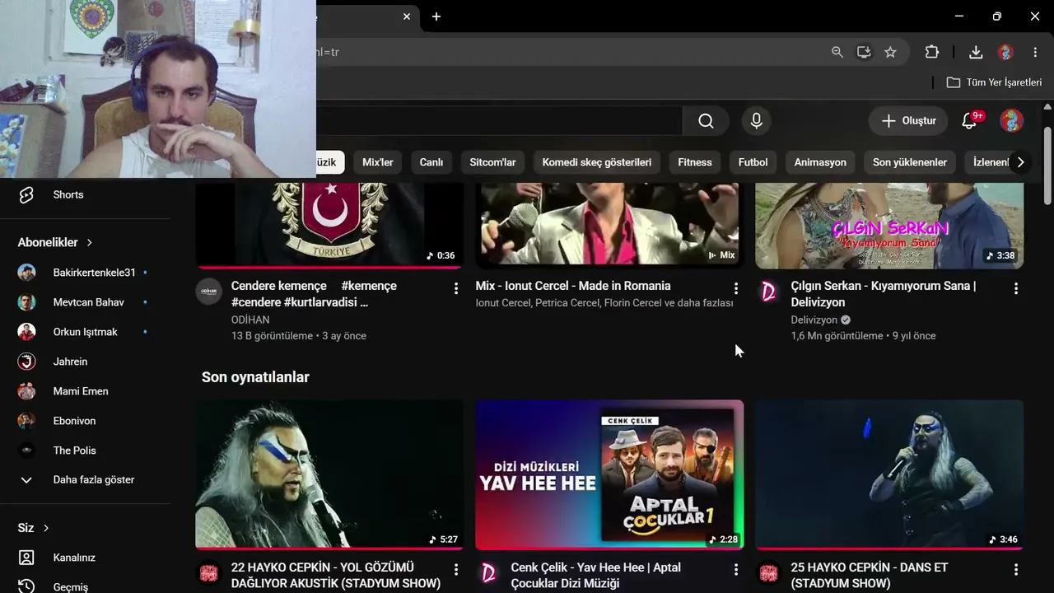The width and height of the screenshot is (1054, 593).
Task: Play Hayko Cepkin Dans Et thumbnail
Action: coord(889,474)
